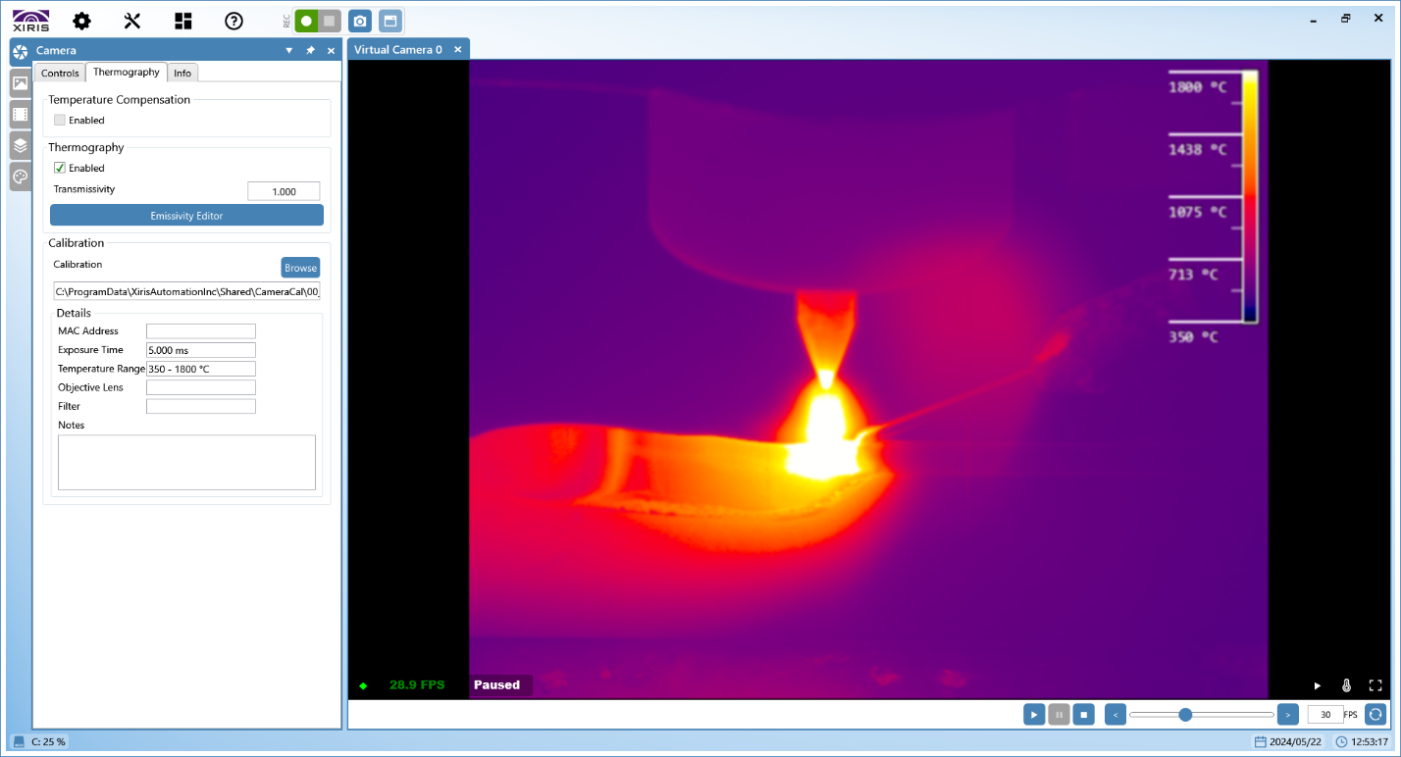Click the small play overlay icon in video
This screenshot has width=1401, height=757.
click(x=1318, y=685)
